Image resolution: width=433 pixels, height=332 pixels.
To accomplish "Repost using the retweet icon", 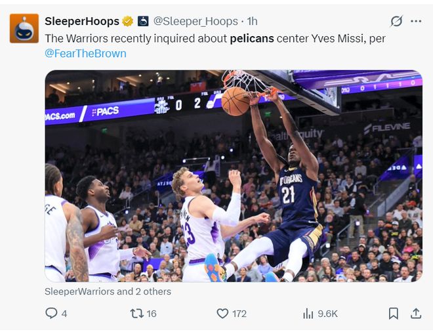I will coord(137,314).
